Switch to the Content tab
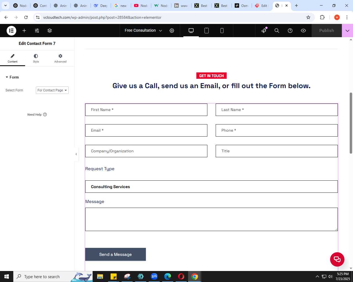Image resolution: width=353 pixels, height=282 pixels. coord(12,58)
